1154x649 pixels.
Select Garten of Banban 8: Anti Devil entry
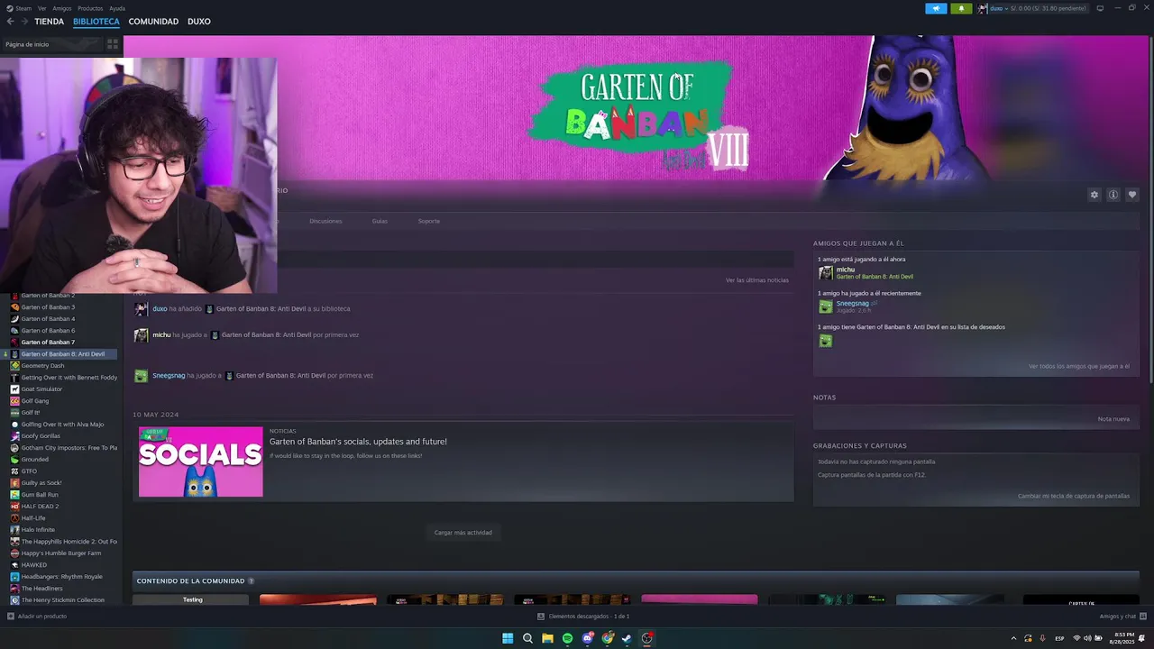(x=62, y=354)
